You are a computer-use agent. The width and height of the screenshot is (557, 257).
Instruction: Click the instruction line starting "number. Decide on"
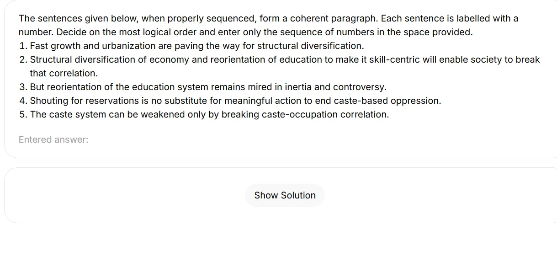[x=245, y=32]
